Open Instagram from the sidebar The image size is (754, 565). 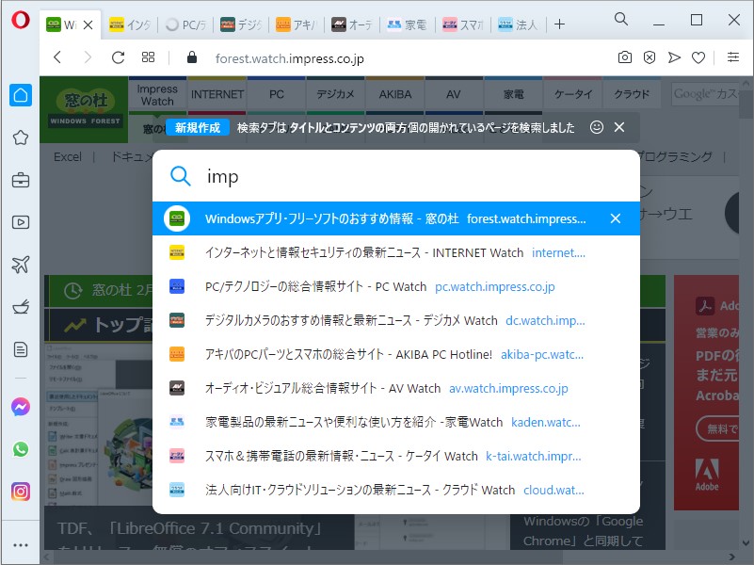(20, 492)
